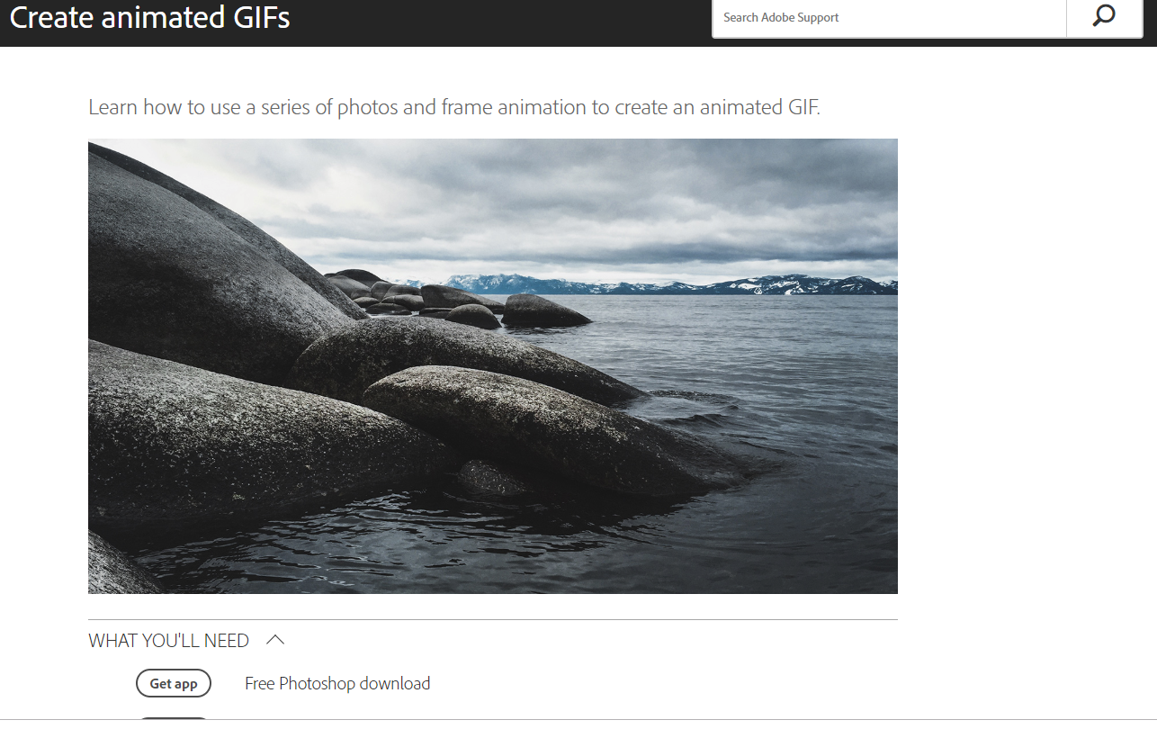This screenshot has height=756, width=1157.
Task: Click the introductory sentence about frame animation
Action: pos(454,107)
